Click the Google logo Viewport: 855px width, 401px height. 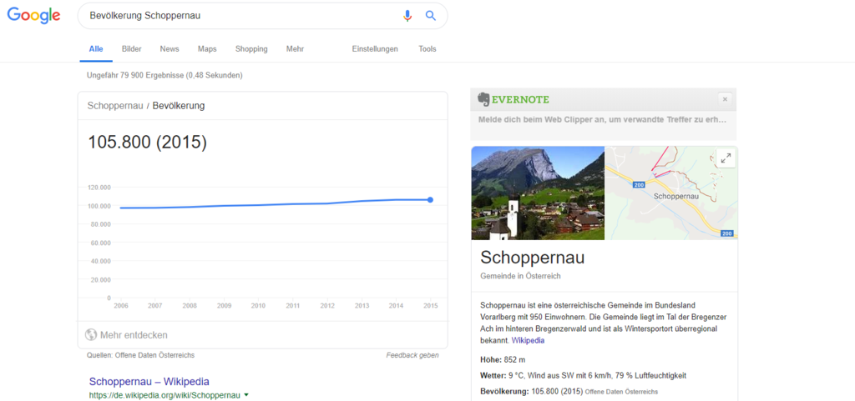34,15
